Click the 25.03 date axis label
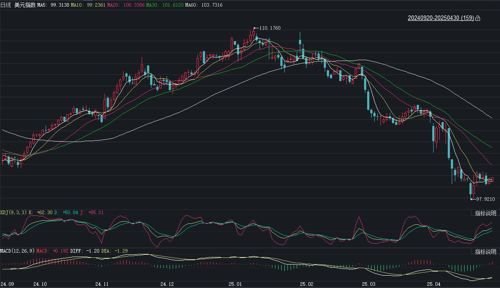 point(368,284)
